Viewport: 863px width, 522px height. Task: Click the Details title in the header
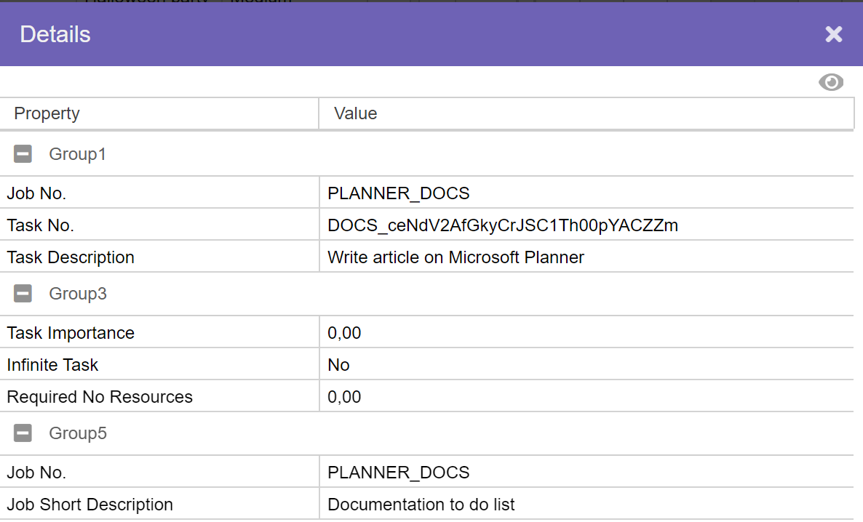55,34
